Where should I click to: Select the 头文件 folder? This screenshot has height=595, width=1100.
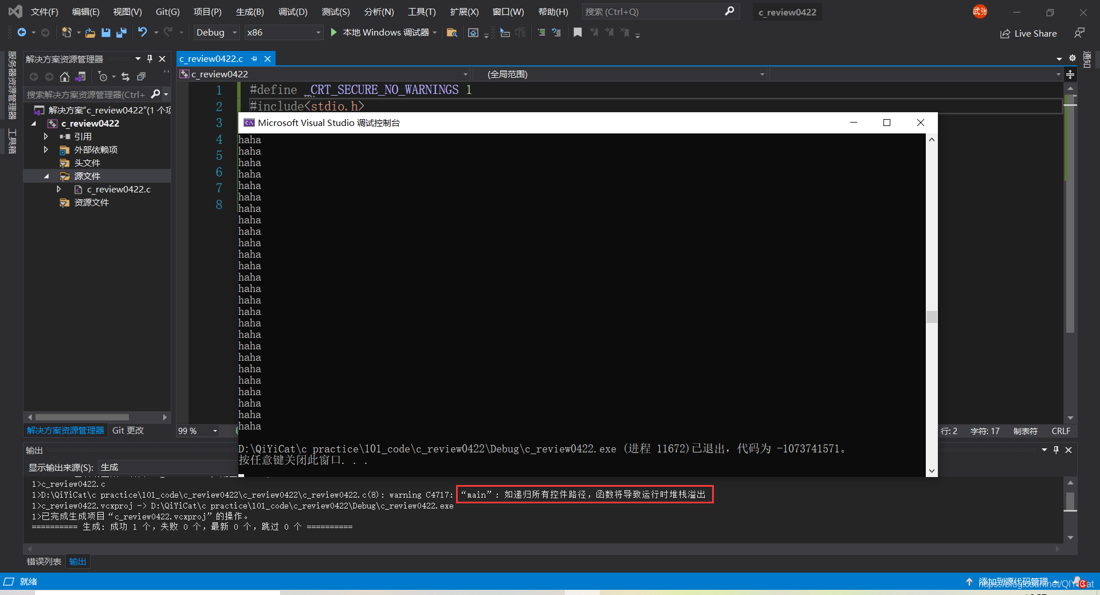(87, 163)
